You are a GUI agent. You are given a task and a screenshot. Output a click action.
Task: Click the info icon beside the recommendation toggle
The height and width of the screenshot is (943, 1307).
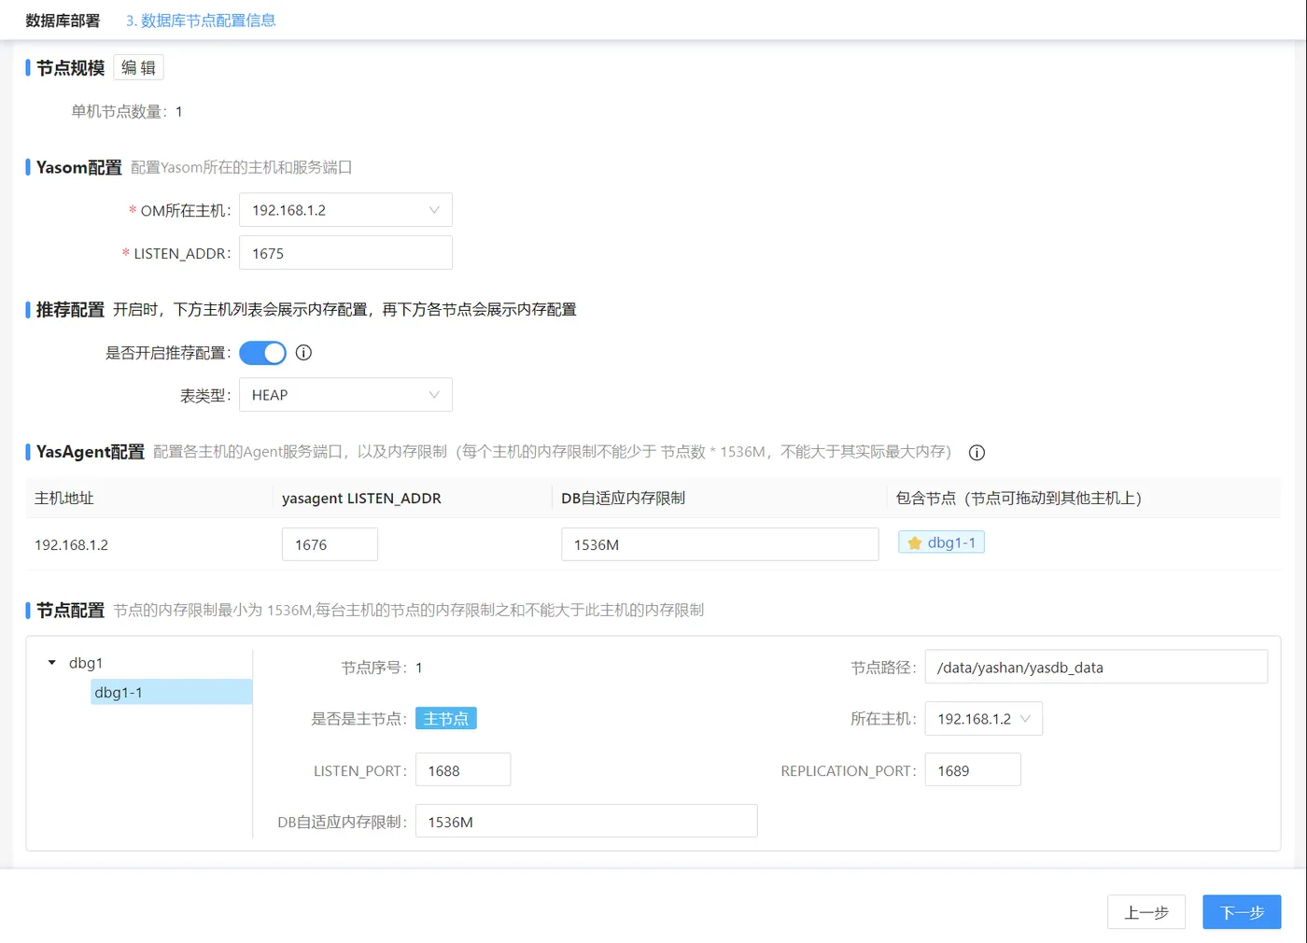(303, 352)
